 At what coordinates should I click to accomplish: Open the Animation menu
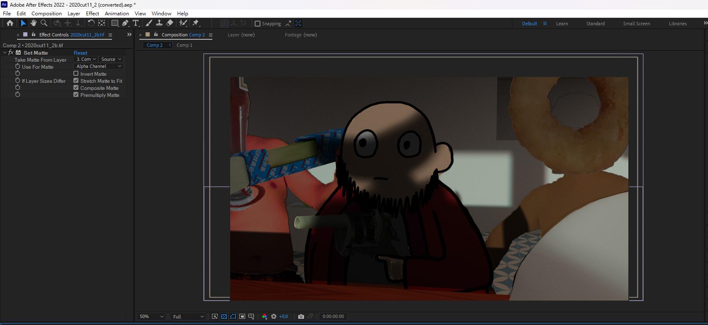pyautogui.click(x=117, y=13)
